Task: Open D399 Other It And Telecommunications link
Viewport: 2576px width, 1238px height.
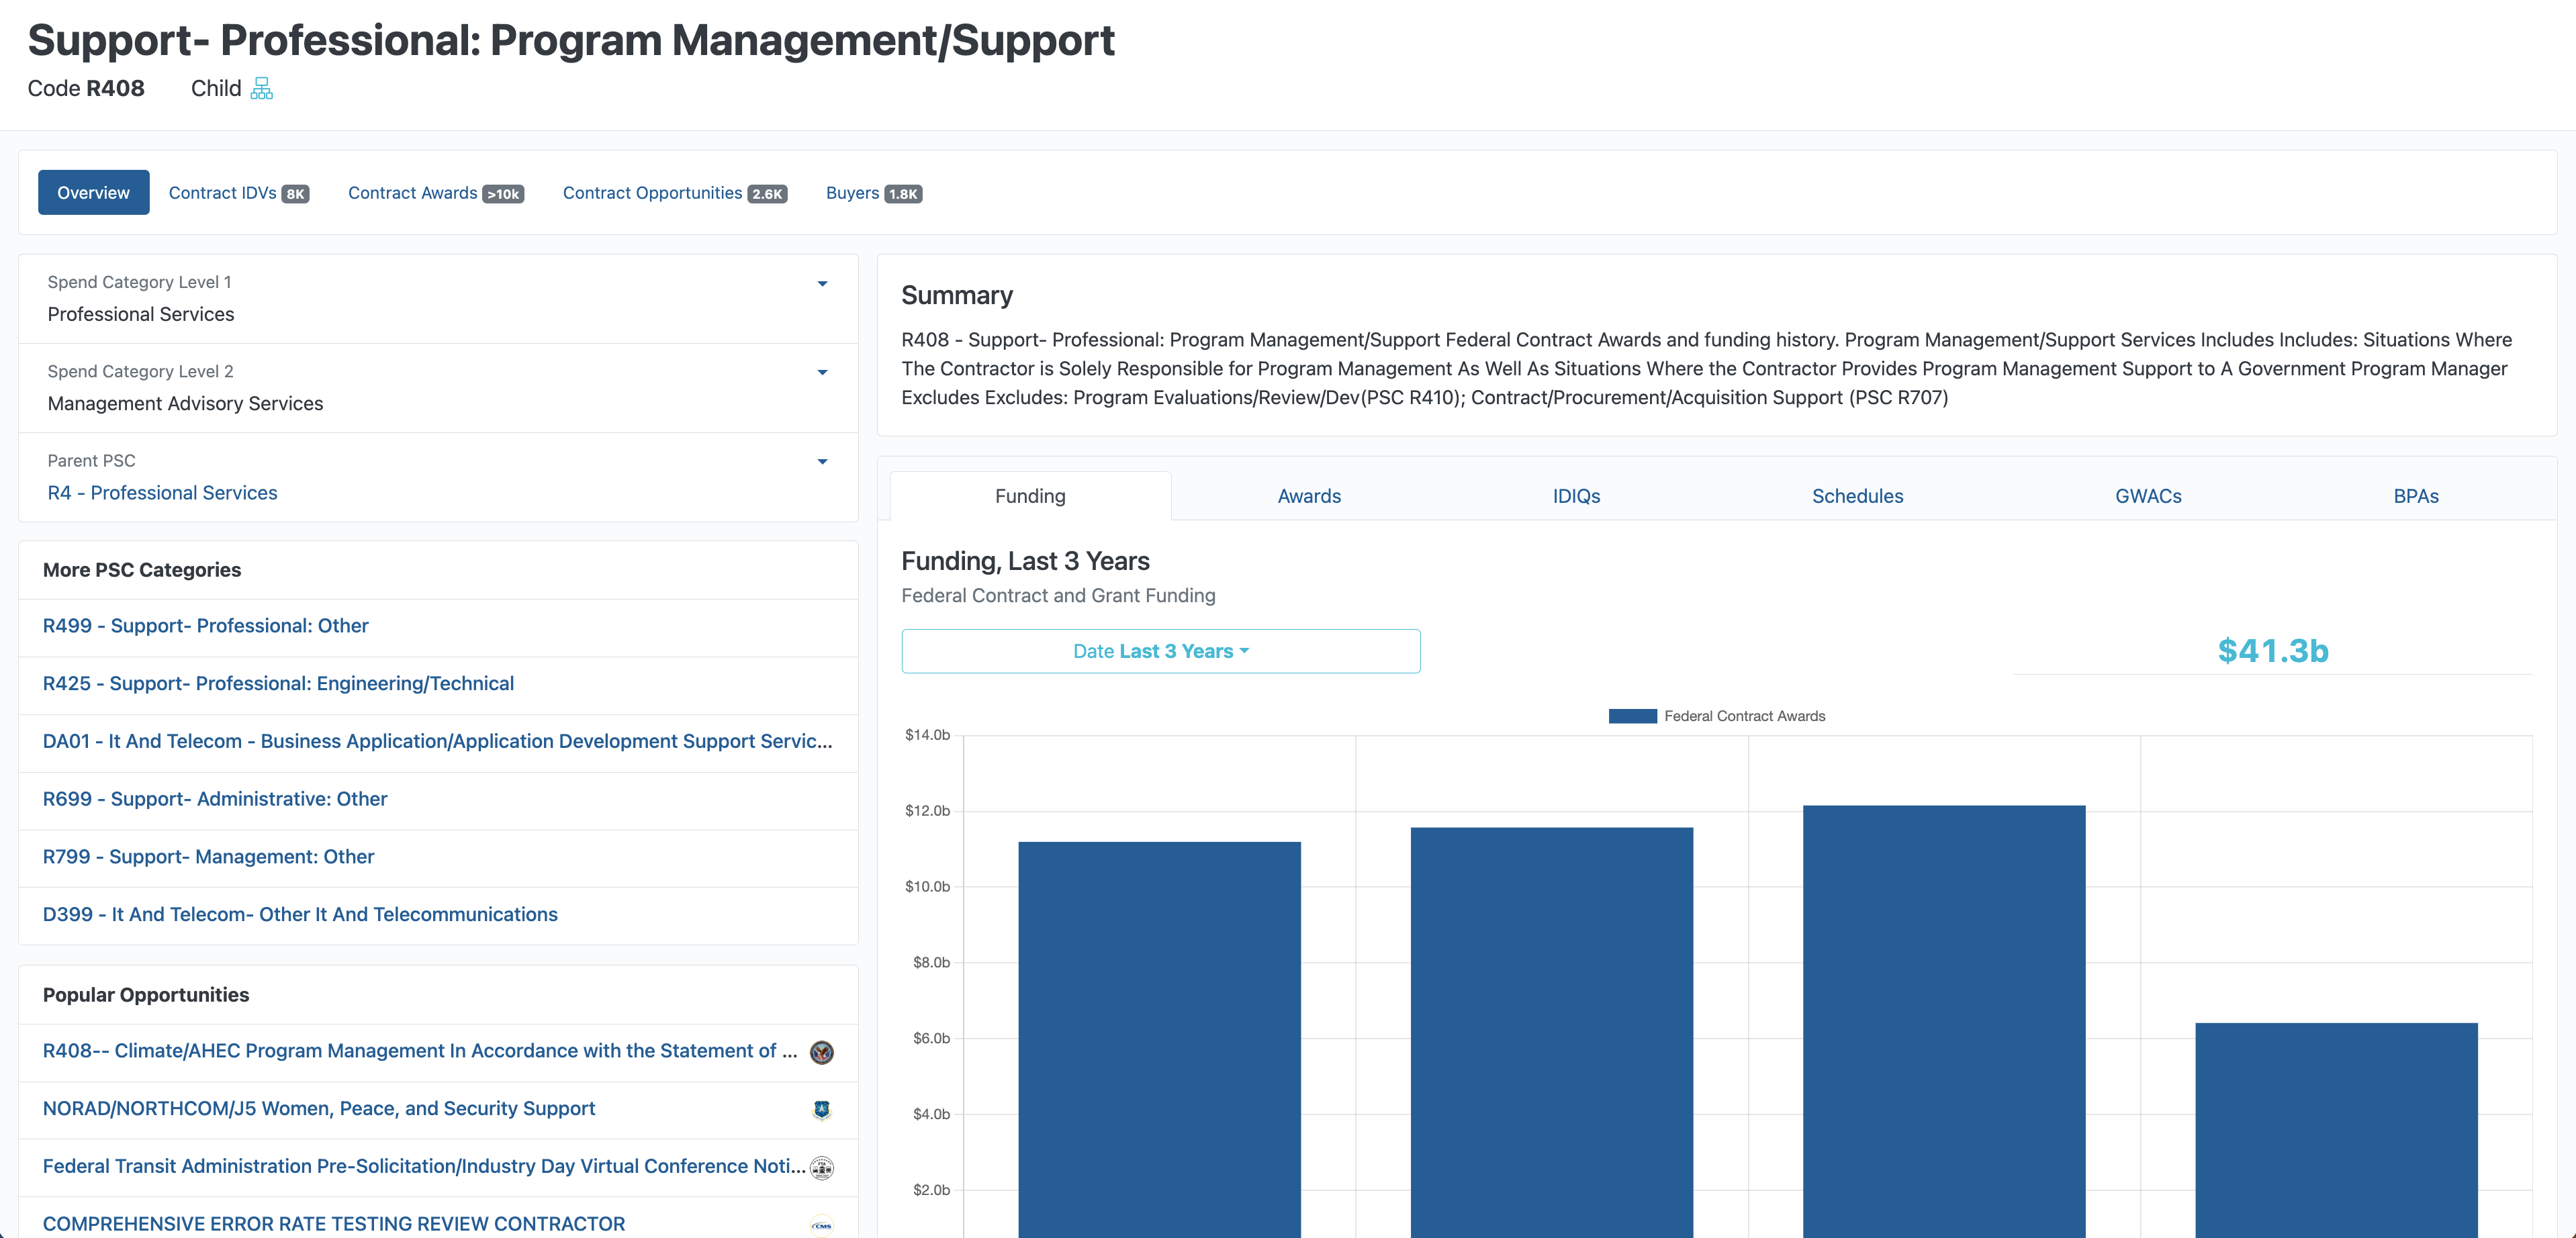Action: (300, 915)
